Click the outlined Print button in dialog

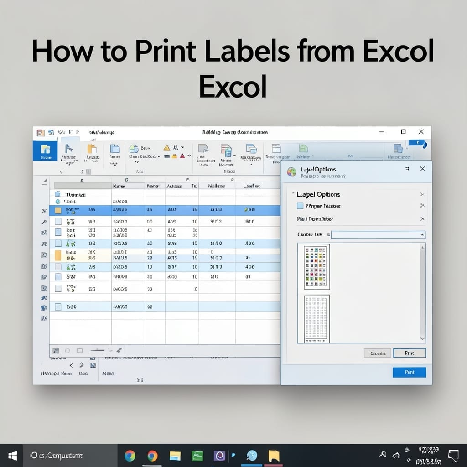410,353
